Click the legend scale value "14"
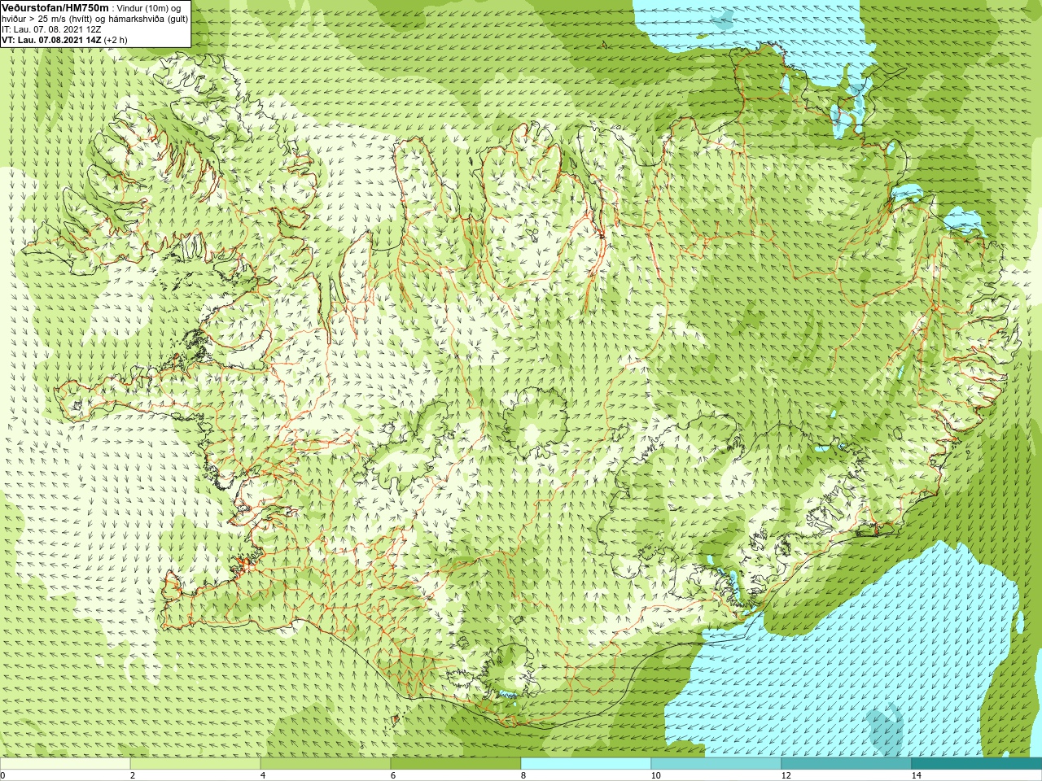 916,775
